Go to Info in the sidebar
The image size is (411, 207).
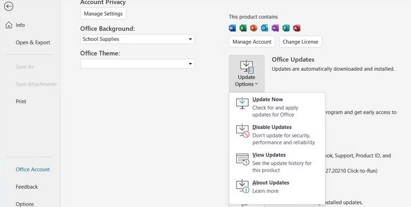tap(20, 25)
